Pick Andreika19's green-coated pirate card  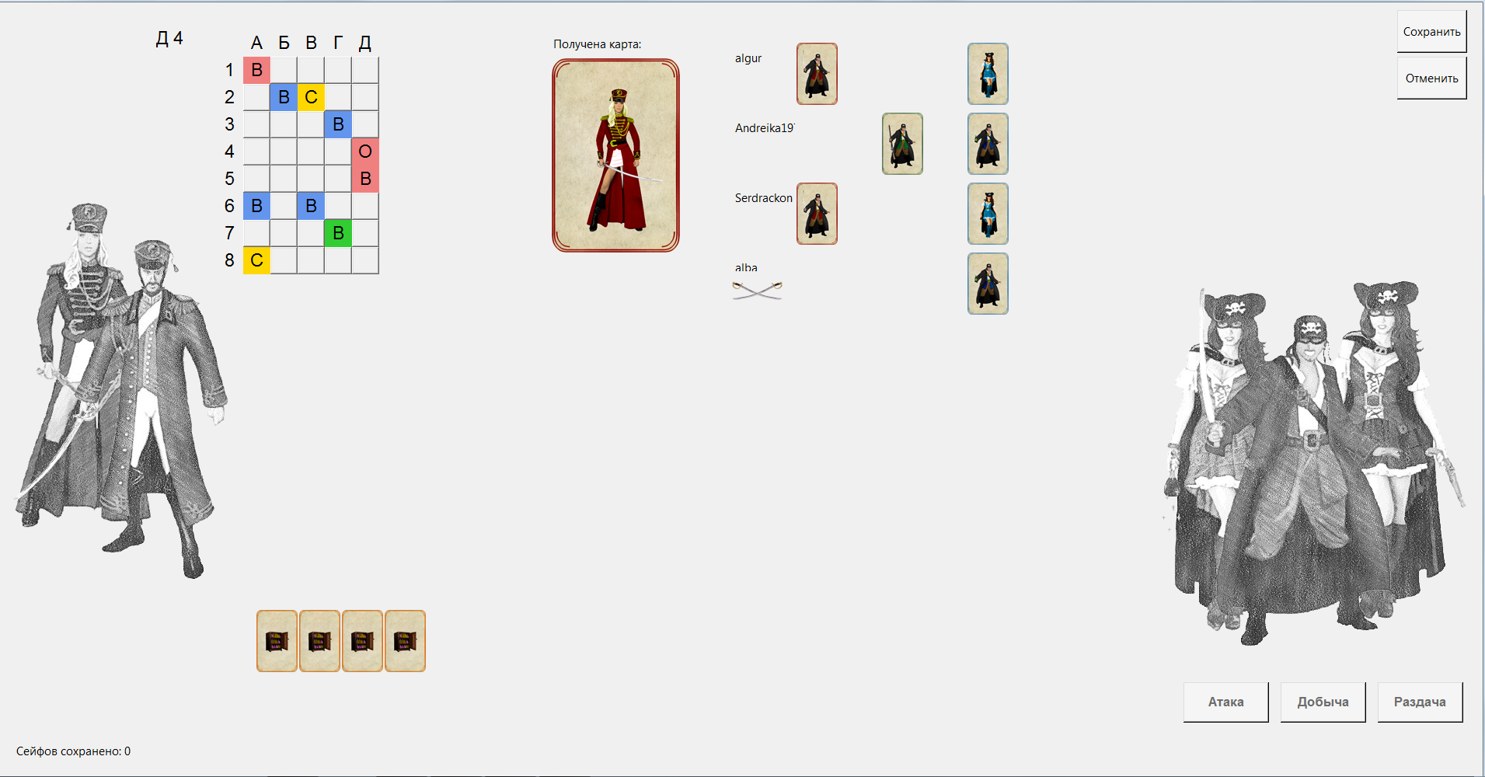click(x=902, y=144)
